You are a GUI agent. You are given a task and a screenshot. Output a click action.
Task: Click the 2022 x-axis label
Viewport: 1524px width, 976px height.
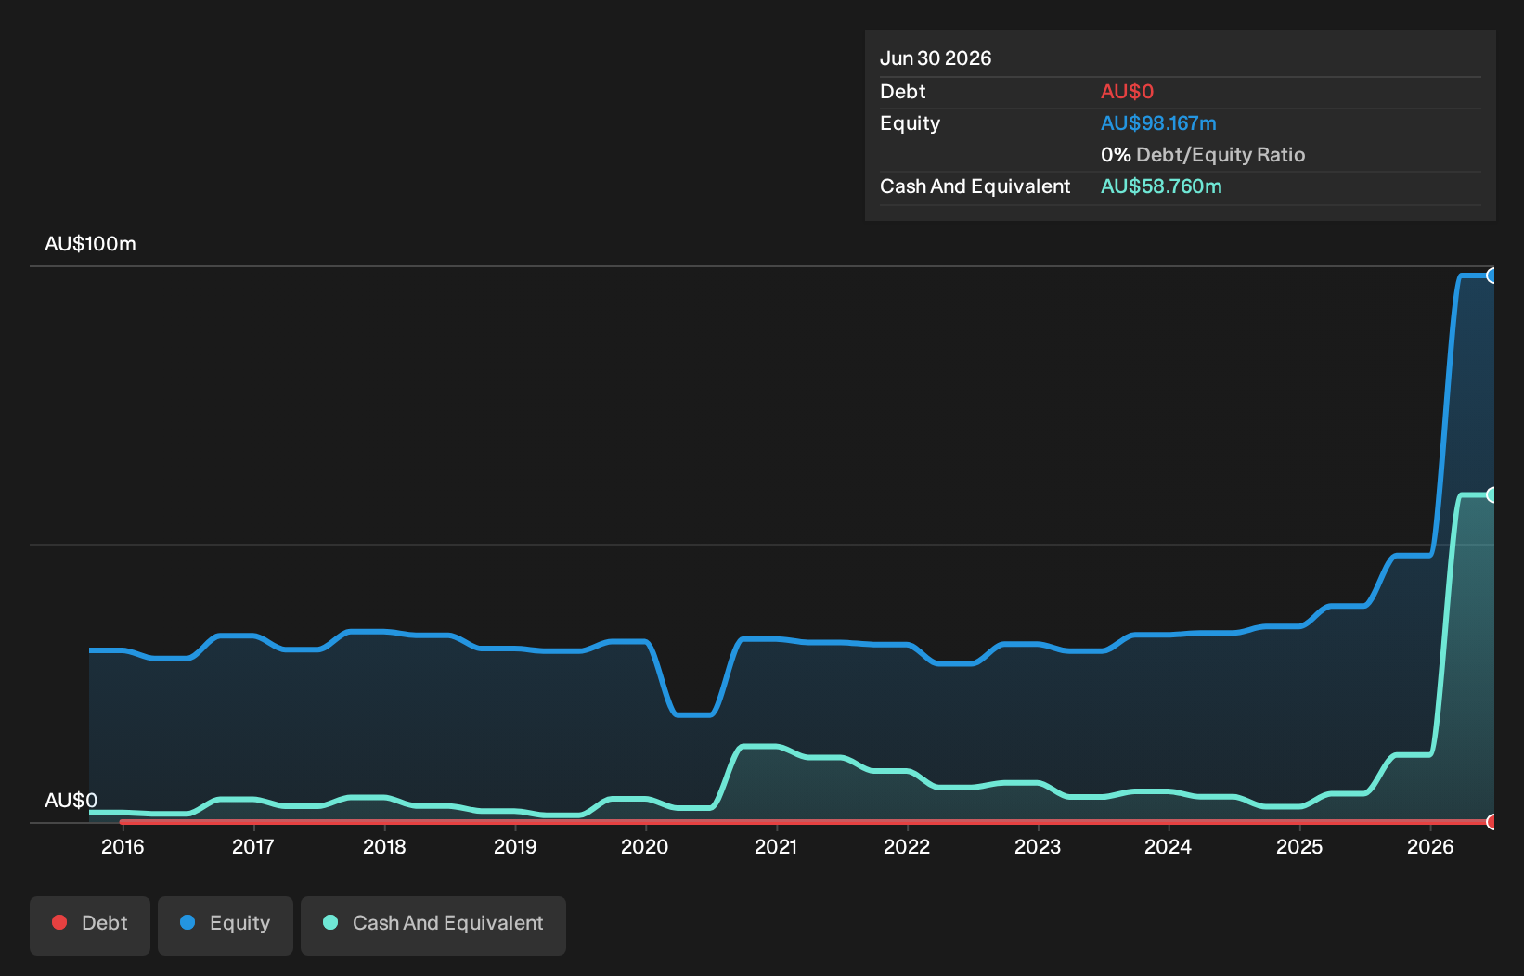click(907, 846)
